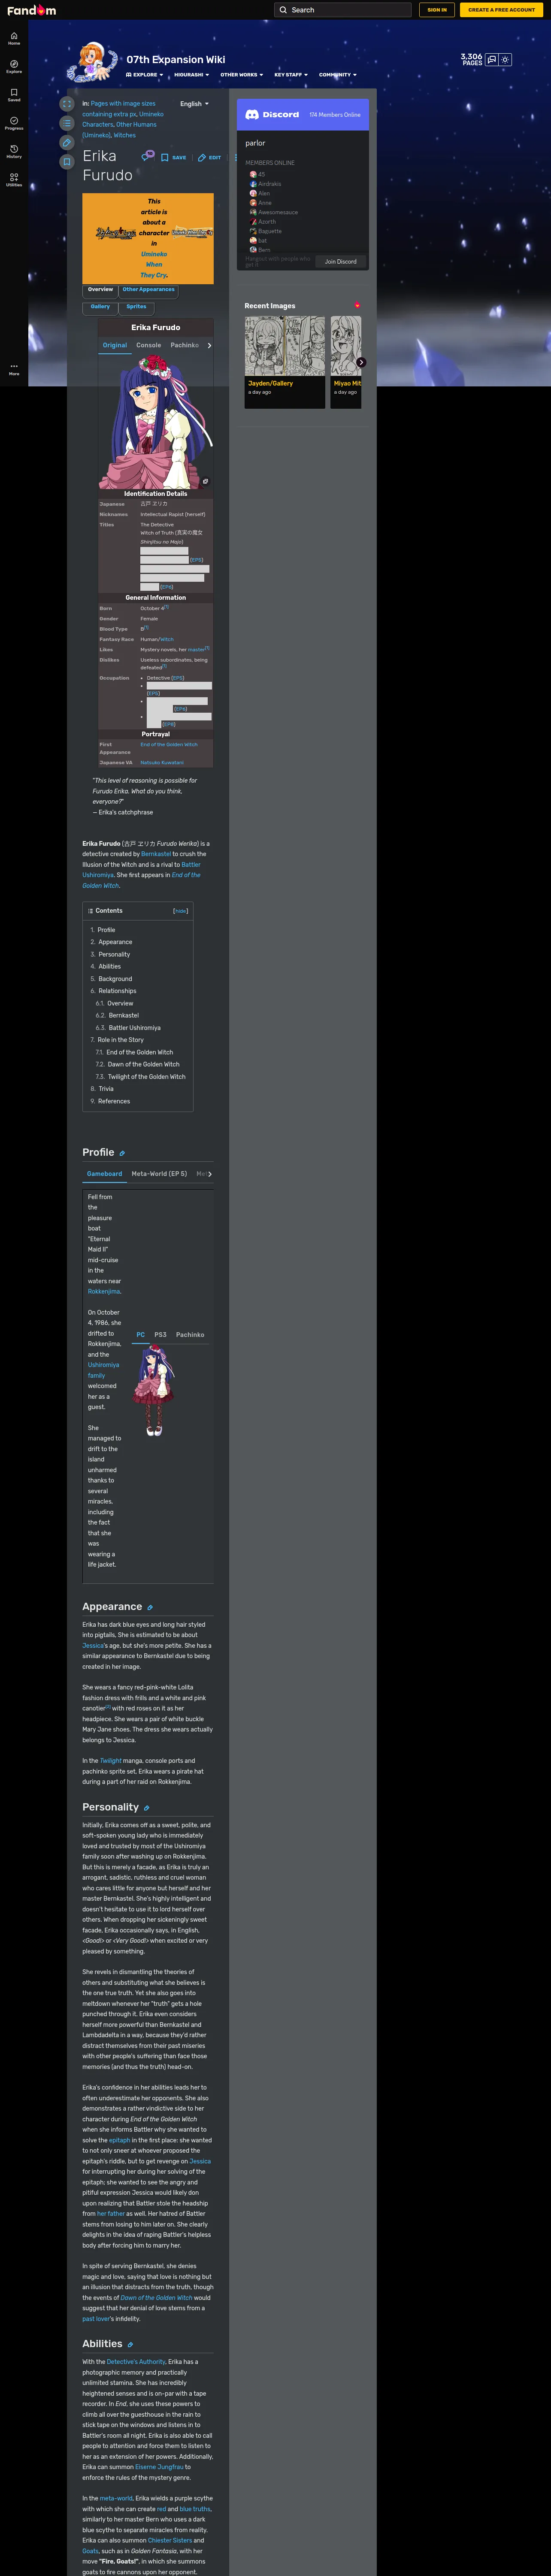Open the Explore icon in left sidebar
This screenshot has width=551, height=2576.
coord(14,66)
